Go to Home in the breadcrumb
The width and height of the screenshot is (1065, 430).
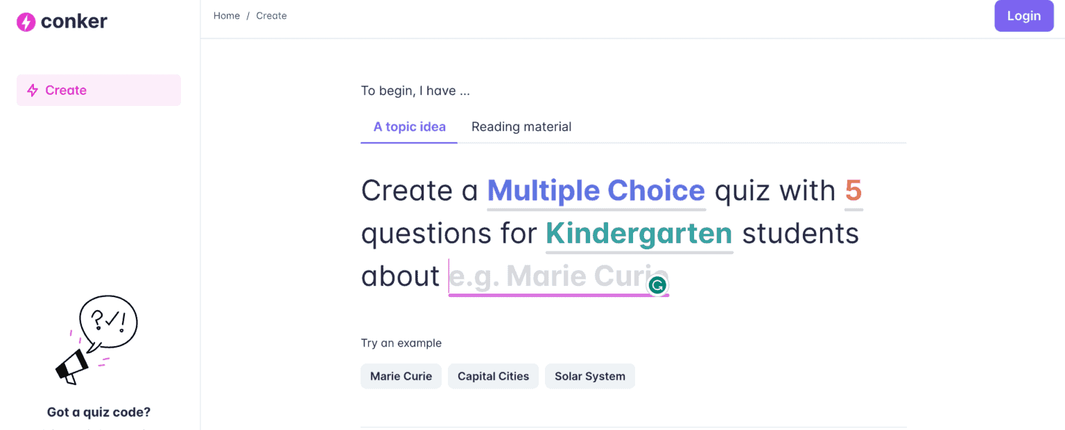[227, 15]
